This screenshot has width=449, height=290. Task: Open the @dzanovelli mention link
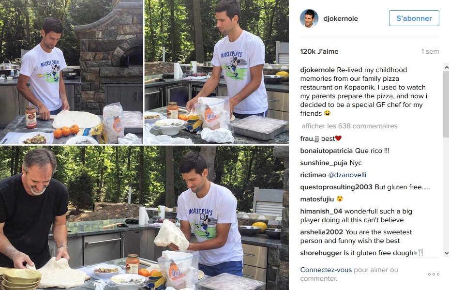click(347, 175)
